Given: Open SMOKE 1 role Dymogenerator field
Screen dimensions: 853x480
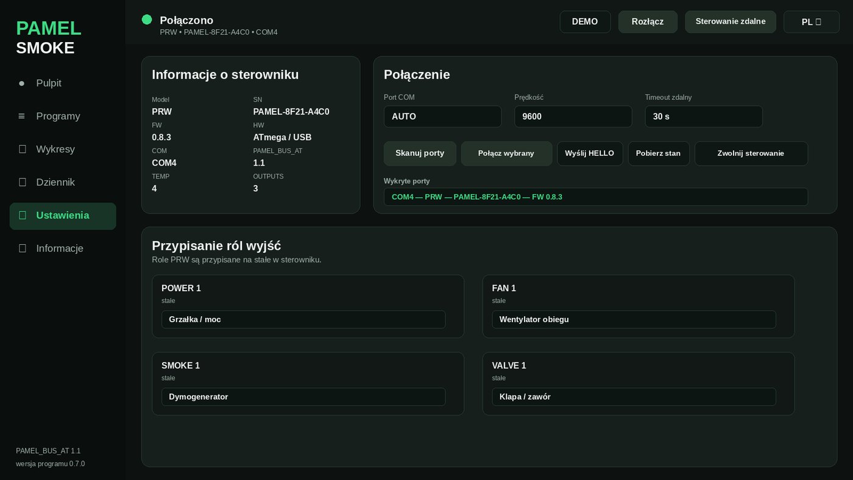Looking at the screenshot, I should tap(303, 397).
